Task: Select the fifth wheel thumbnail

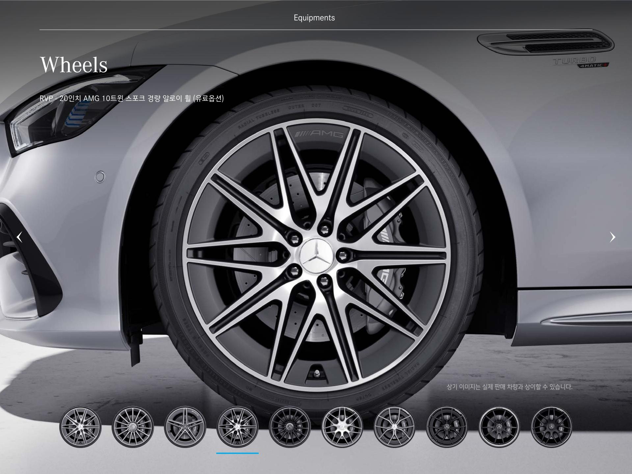Action: coord(290,427)
